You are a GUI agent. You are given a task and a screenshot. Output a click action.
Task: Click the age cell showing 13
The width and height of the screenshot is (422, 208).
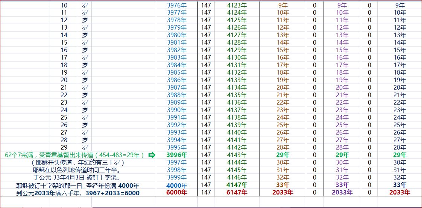point(64,28)
